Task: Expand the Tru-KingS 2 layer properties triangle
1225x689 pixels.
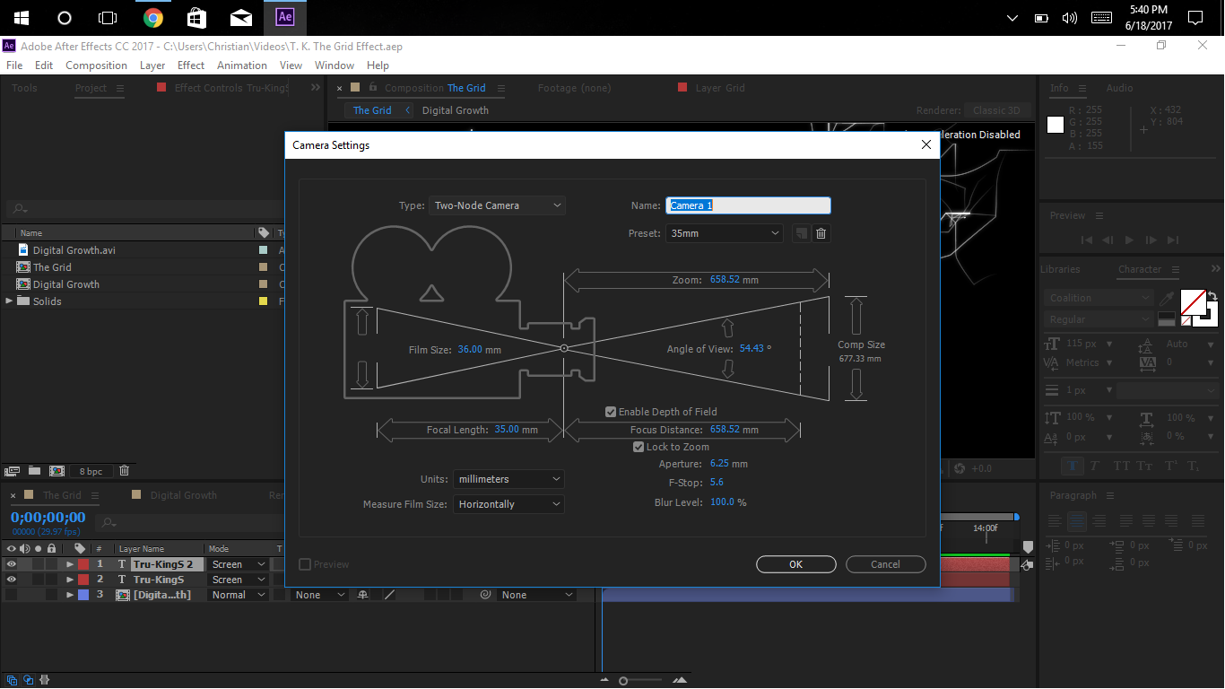Action: (x=70, y=564)
